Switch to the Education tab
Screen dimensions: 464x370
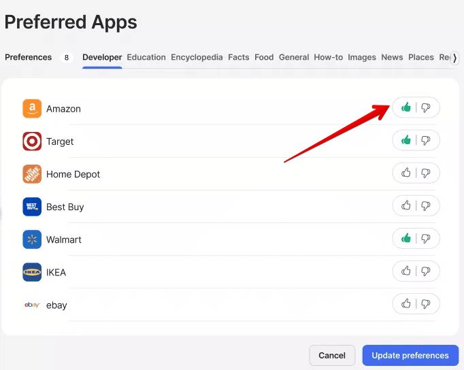146,57
